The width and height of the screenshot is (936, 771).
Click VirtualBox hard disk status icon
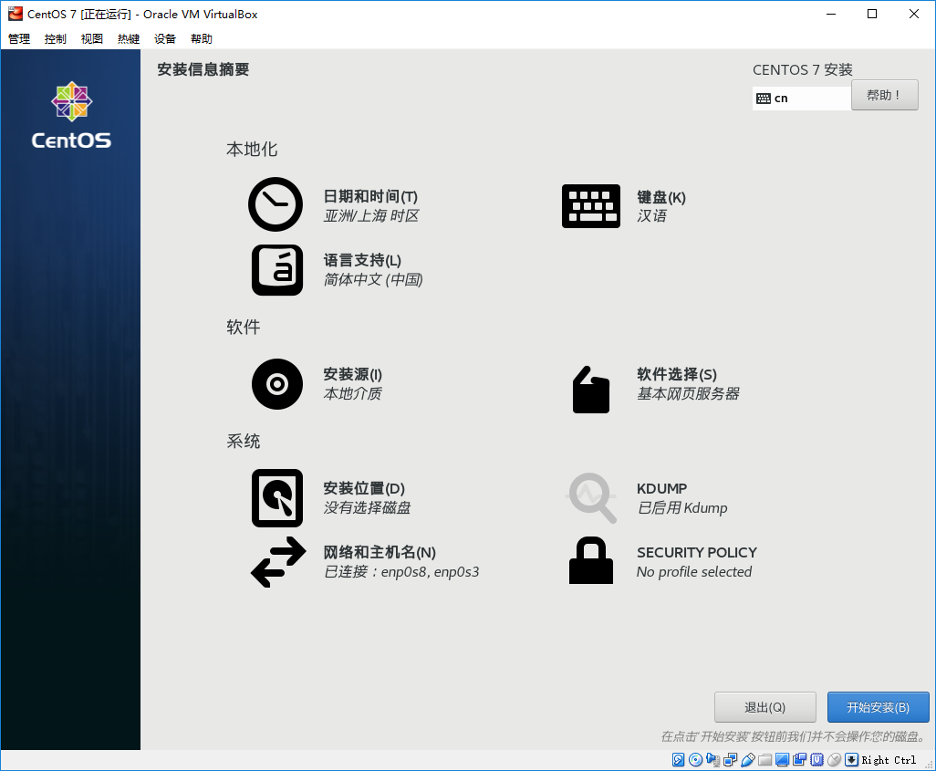[x=678, y=760]
